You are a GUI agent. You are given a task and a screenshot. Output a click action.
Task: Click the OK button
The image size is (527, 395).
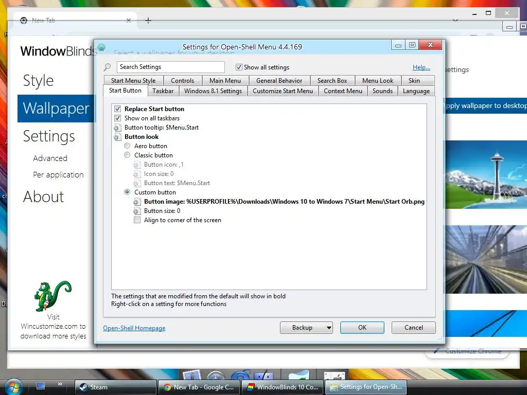[362, 328]
